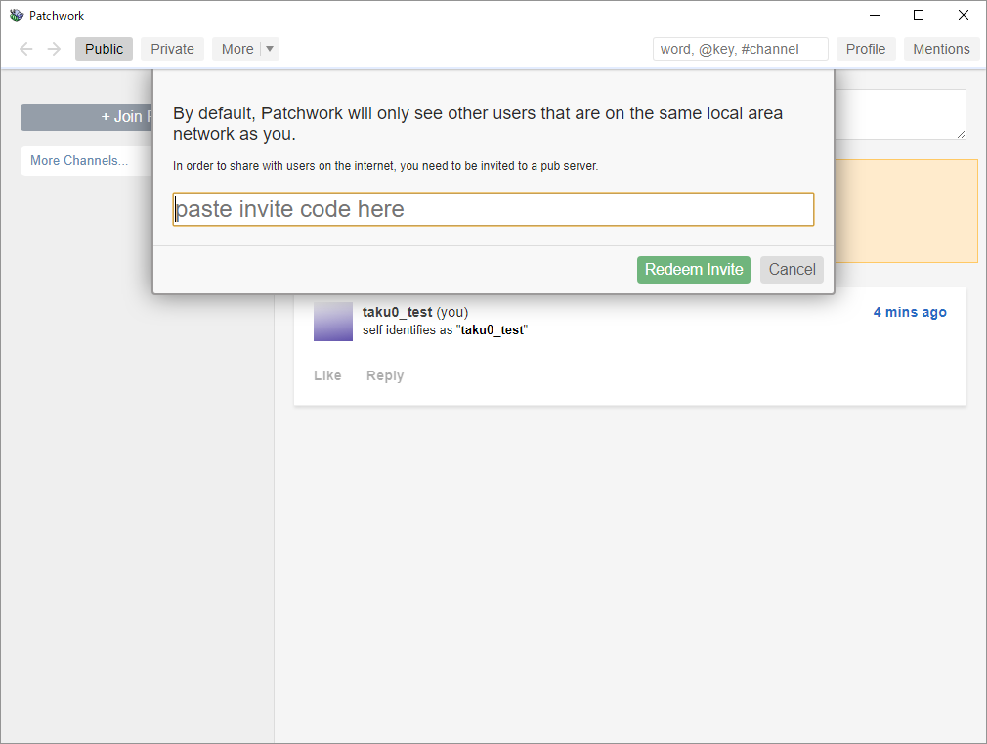
Task: Click the Patchwork app icon in title bar
Action: pyautogui.click(x=17, y=15)
